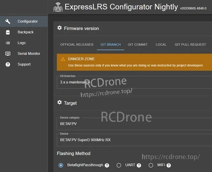This screenshot has height=172, width=212.
Task: Click the list icon beside Logs
Action: click(8, 43)
